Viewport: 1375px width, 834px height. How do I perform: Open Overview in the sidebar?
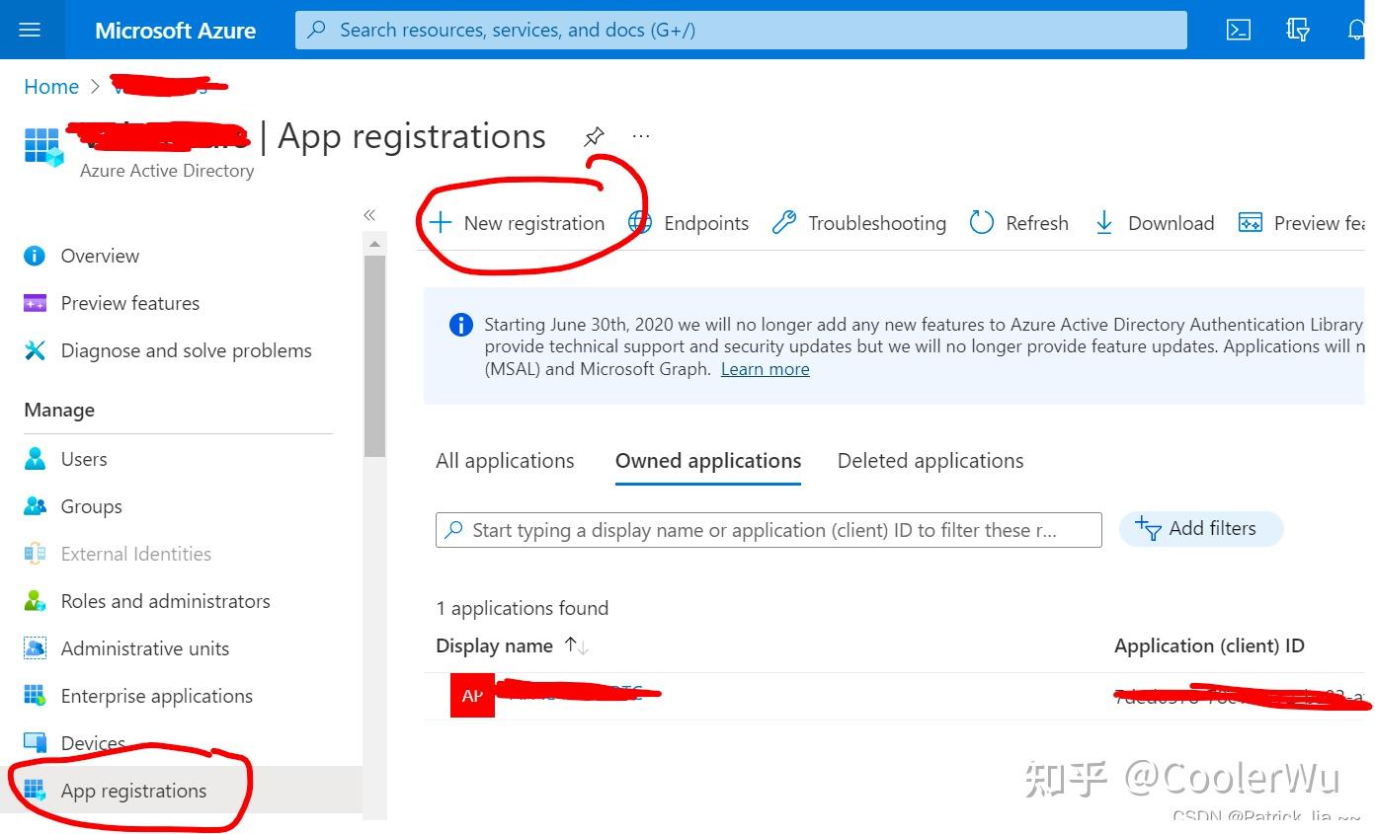point(100,256)
